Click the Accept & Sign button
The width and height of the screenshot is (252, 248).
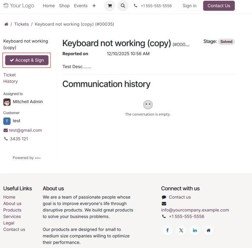pyautogui.click(x=27, y=60)
